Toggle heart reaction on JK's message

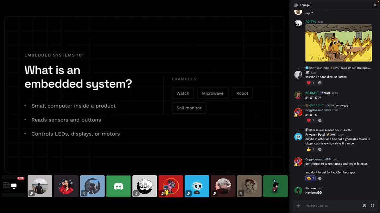(310, 83)
